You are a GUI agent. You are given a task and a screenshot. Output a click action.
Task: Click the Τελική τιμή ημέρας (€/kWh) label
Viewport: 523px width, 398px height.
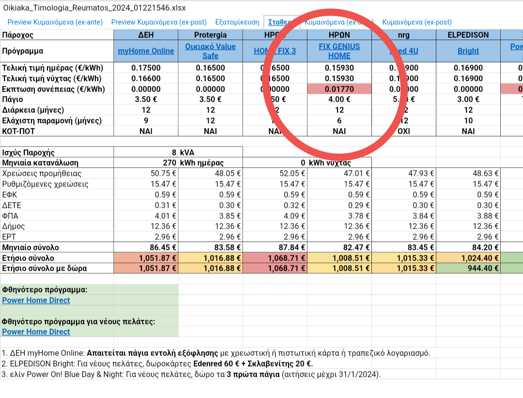pos(52,68)
